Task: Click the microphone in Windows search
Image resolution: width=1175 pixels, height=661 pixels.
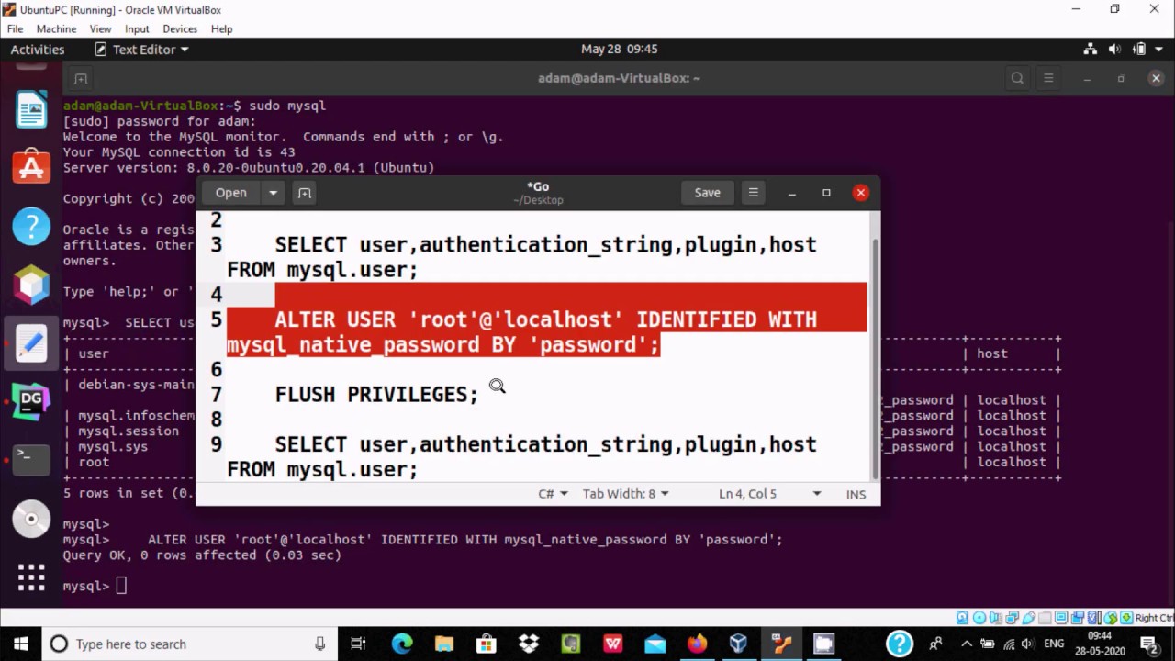Action: coord(319,644)
